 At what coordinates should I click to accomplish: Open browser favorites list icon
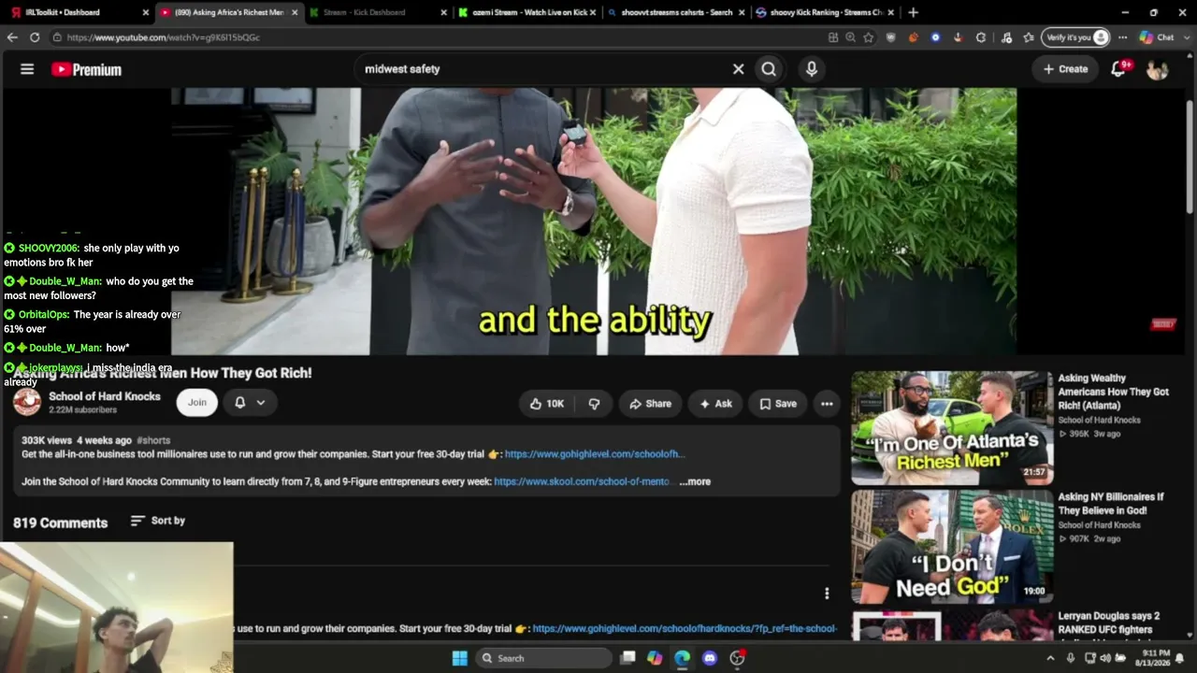click(1029, 37)
